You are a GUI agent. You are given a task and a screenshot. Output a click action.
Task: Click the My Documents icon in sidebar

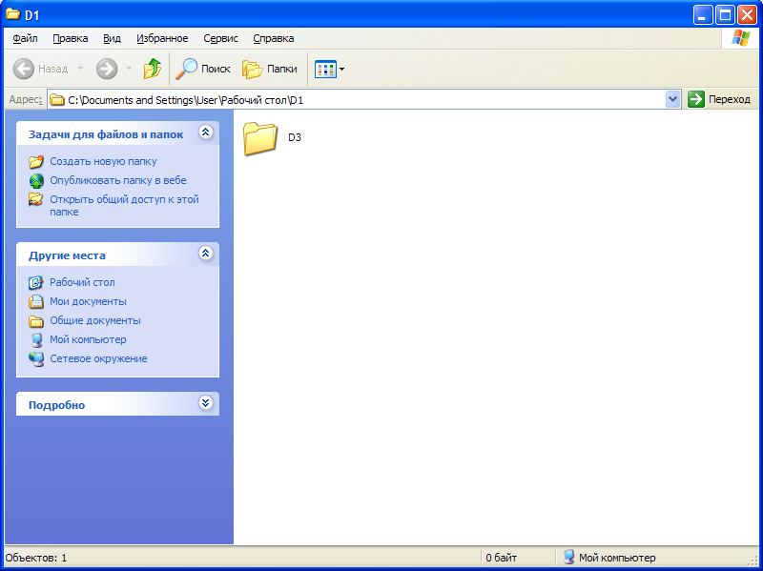tap(36, 301)
